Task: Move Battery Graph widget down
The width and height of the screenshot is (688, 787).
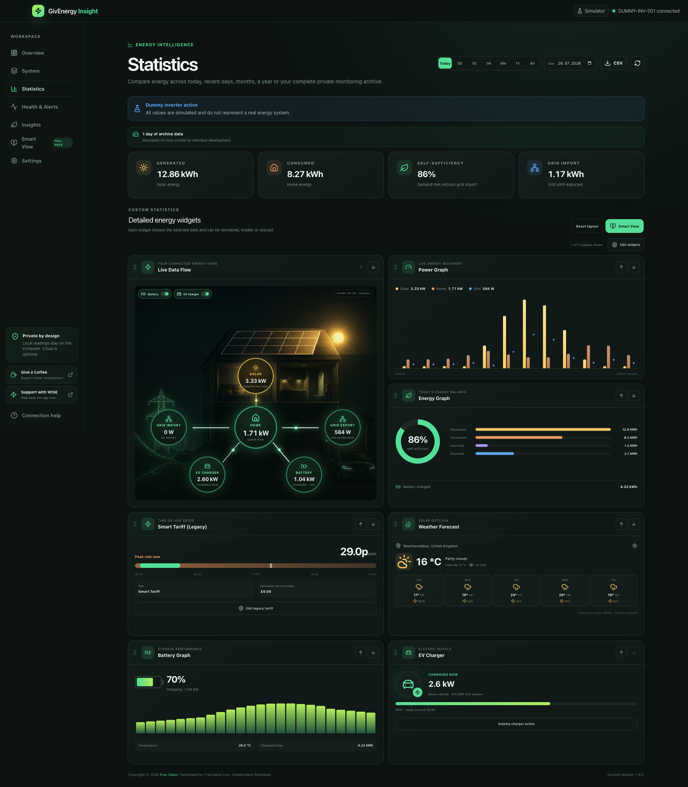Action: coord(373,652)
